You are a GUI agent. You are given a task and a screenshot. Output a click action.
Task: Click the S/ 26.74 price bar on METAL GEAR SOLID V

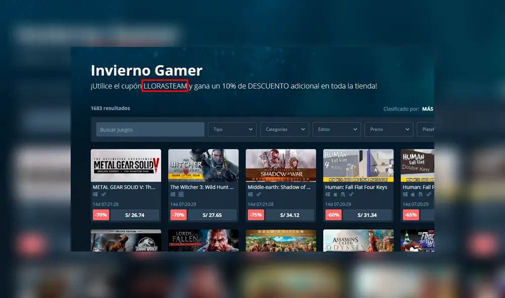[134, 215]
